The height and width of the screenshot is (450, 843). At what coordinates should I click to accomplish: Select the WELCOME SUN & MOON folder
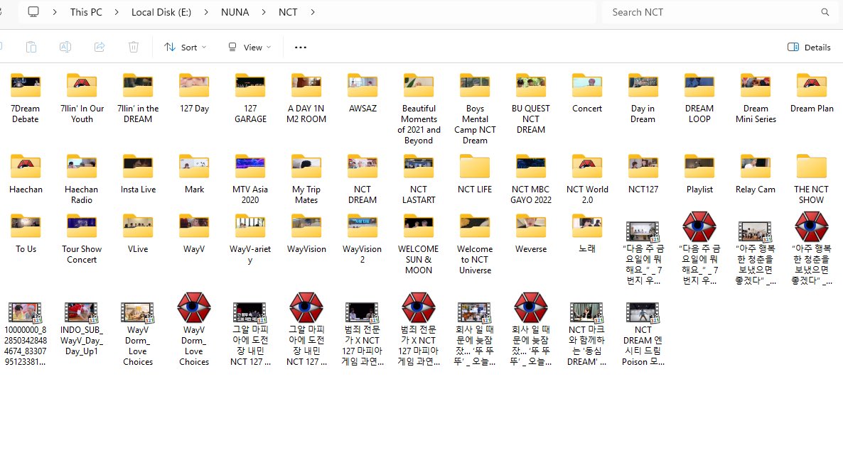[x=419, y=244]
